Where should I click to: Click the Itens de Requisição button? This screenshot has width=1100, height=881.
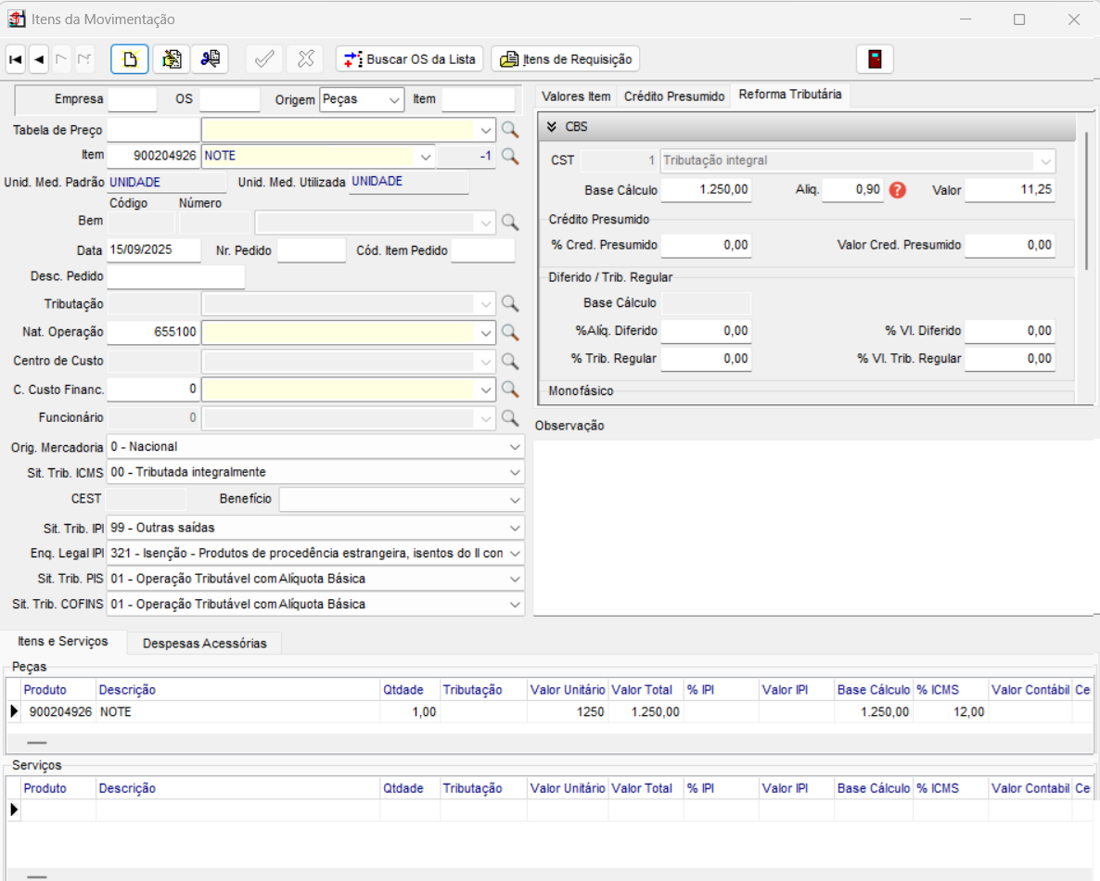pos(566,59)
